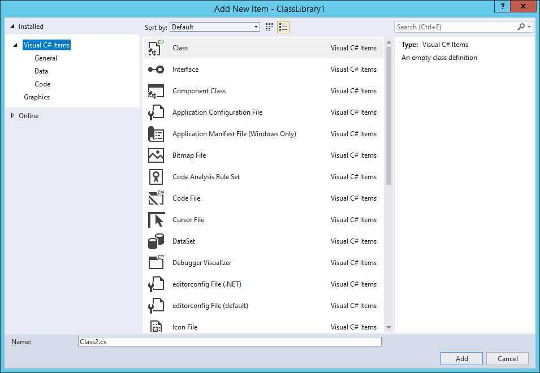540x373 pixels.
Task: Click the scrollbar up arrow
Action: tap(389, 42)
